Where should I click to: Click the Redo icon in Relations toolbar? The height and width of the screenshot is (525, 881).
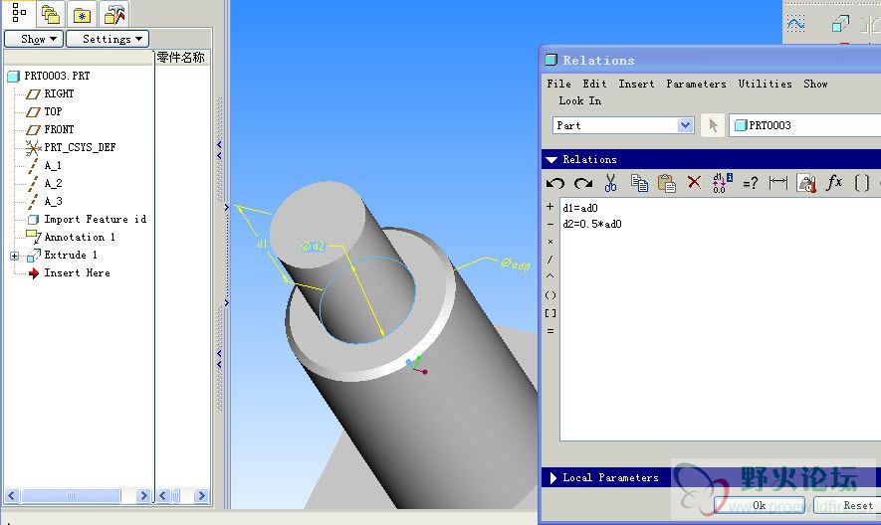(583, 183)
